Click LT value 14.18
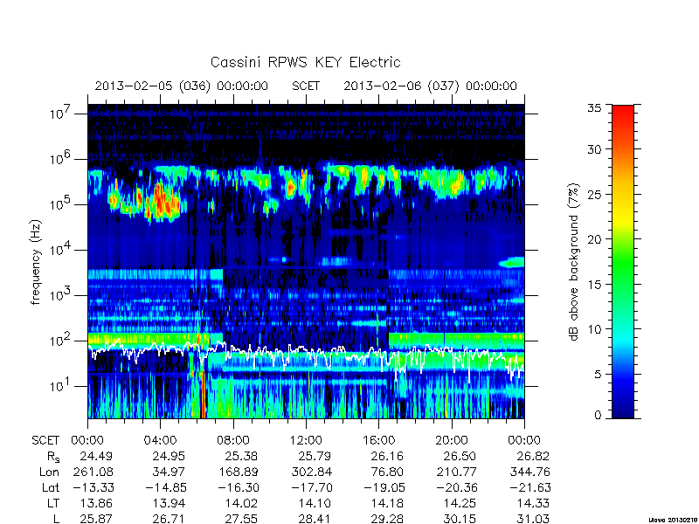This screenshot has width=699, height=524. pyautogui.click(x=387, y=503)
